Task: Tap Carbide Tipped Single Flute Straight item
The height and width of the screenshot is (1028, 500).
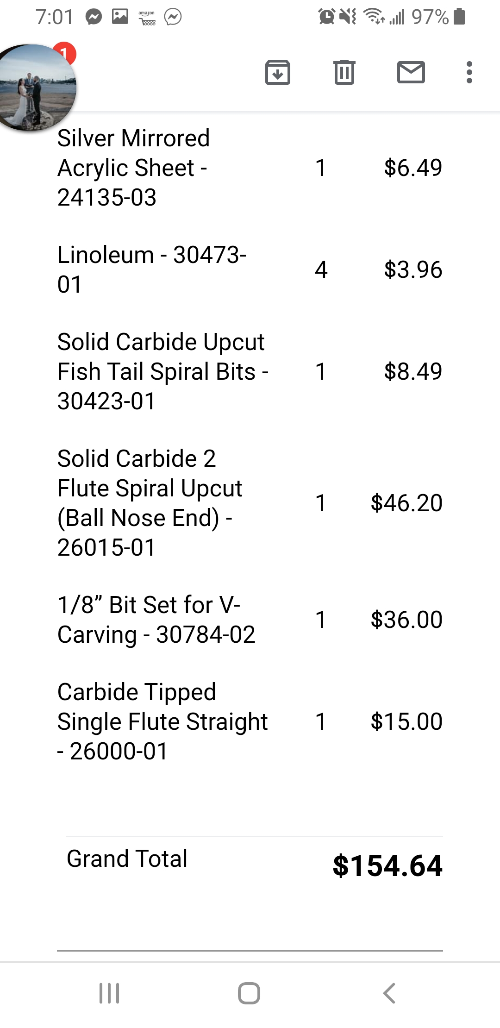Action: [x=162, y=721]
